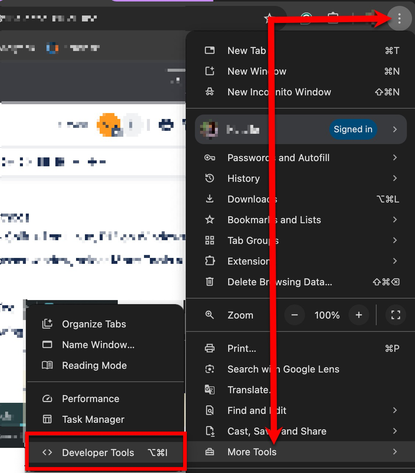The height and width of the screenshot is (473, 415).
Task: Click the Developer Tools code brackets icon
Action: 47,452
